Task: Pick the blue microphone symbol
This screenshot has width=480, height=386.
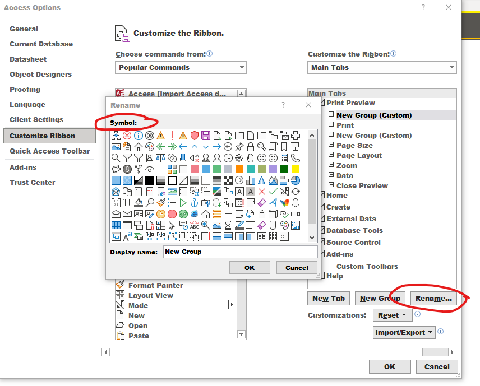Action: point(183,158)
